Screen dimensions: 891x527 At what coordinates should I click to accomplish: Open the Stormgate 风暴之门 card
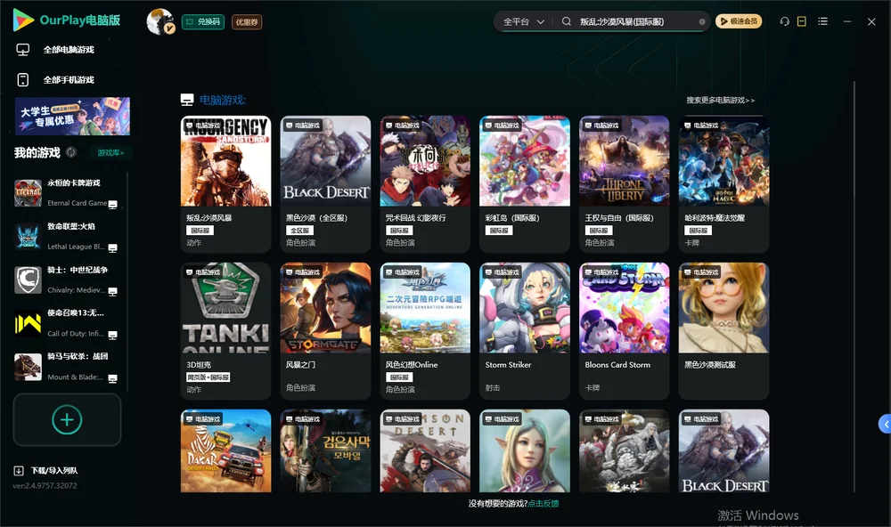(x=325, y=331)
